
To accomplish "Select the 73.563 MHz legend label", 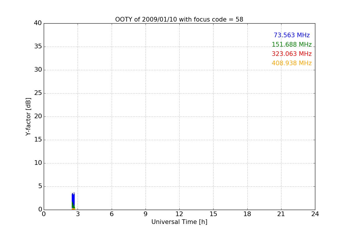I will coord(292,35).
